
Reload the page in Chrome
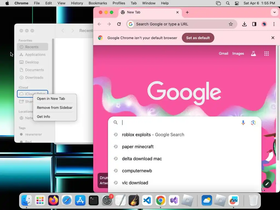pos(119,24)
